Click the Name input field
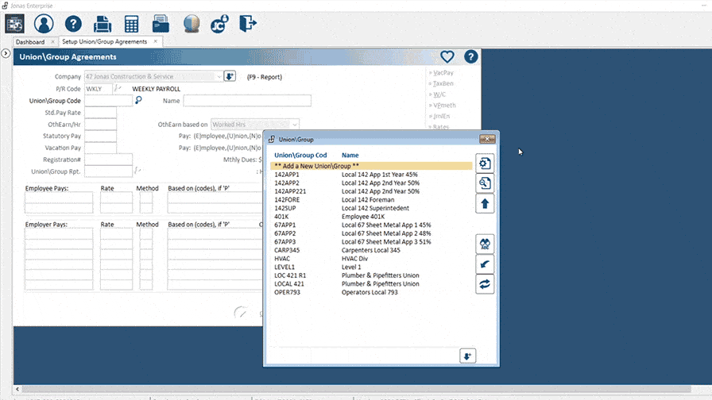Image resolution: width=712 pixels, height=400 pixels. pyautogui.click(x=247, y=100)
